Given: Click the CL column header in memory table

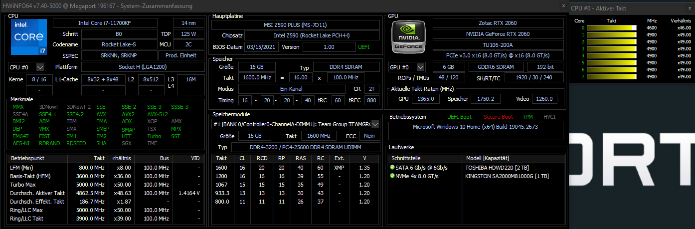Looking at the screenshot, I should point(242,158).
